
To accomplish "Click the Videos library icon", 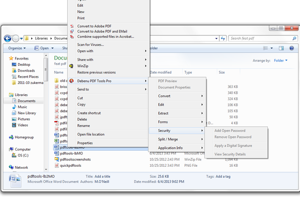I will click(x=14, y=125).
